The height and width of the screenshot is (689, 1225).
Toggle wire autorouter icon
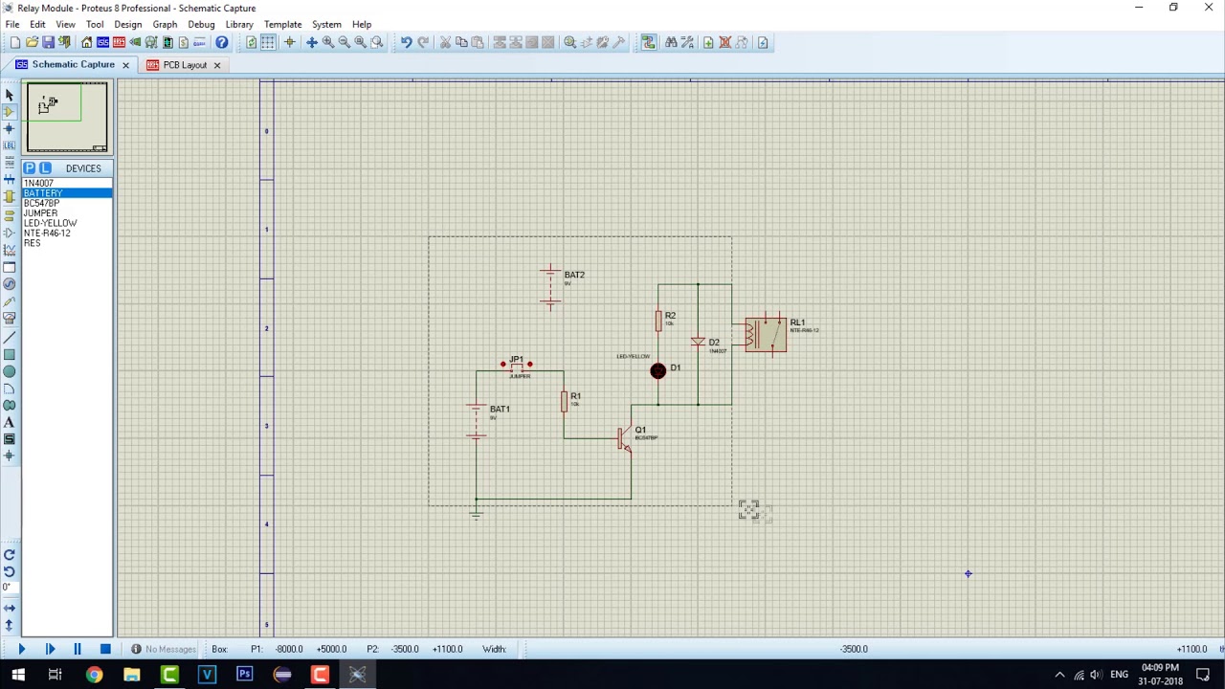(x=649, y=42)
